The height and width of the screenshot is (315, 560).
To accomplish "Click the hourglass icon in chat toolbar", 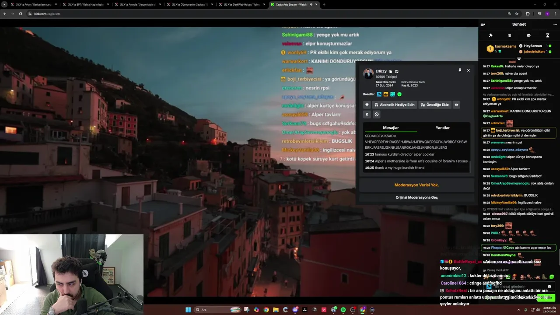I will [x=547, y=35].
